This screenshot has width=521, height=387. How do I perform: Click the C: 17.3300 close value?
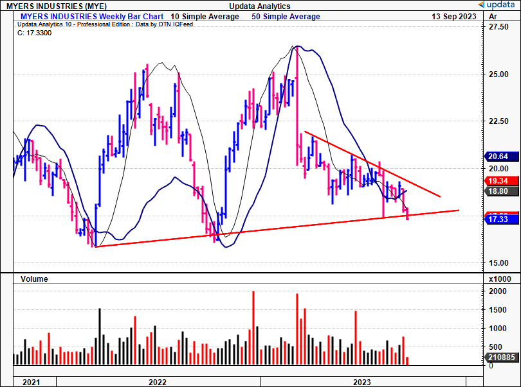(x=35, y=33)
